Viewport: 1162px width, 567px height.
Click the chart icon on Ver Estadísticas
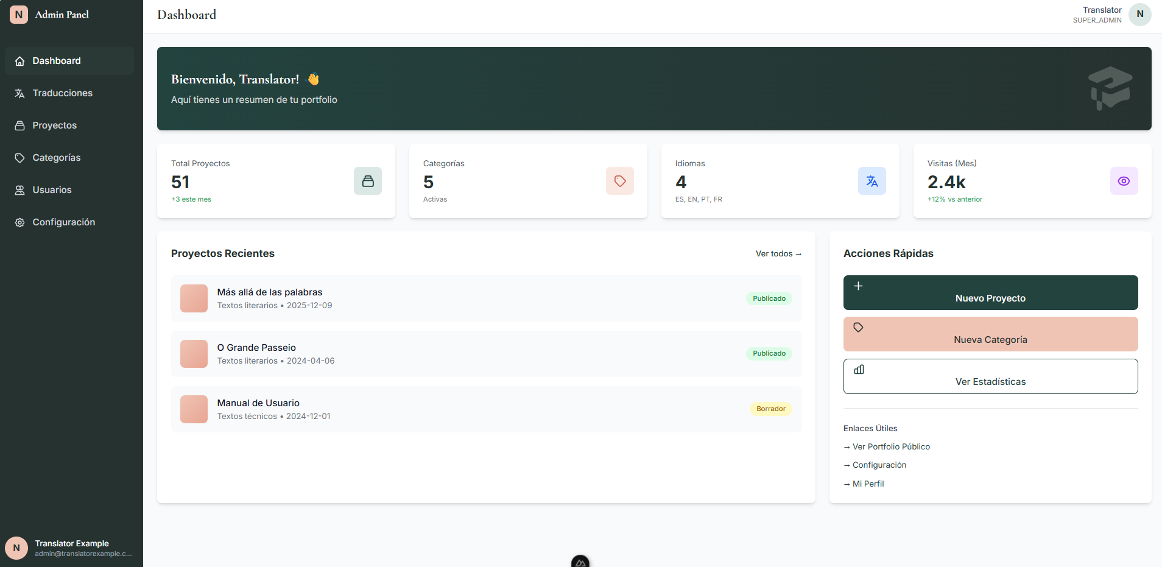(859, 370)
